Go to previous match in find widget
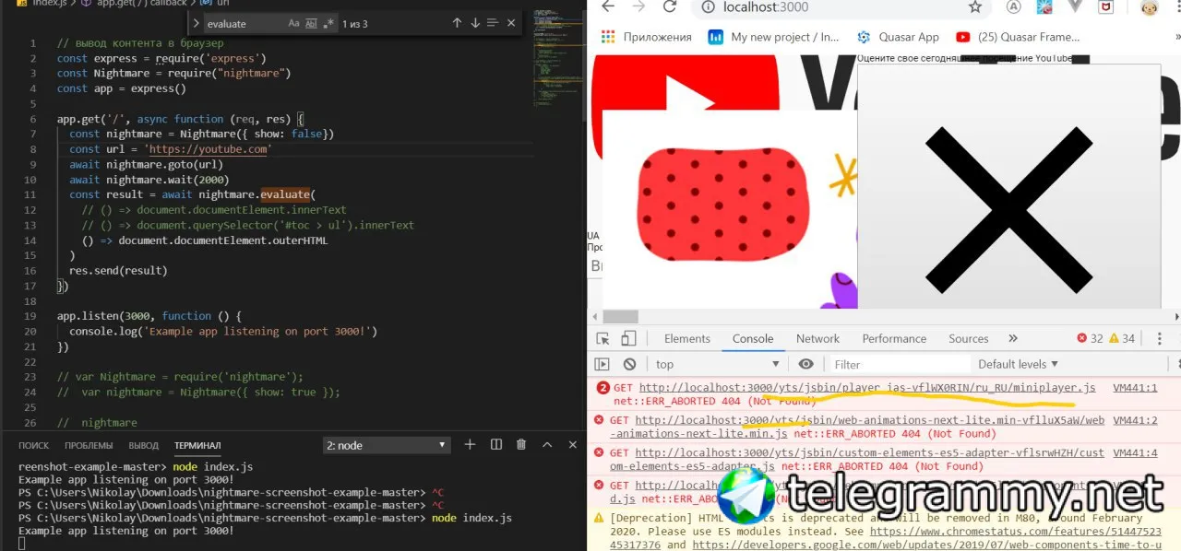The width and height of the screenshot is (1181, 551). (x=457, y=23)
